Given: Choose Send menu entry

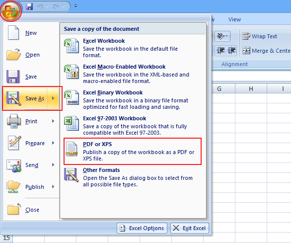Looking at the screenshot, I should coord(32,165).
